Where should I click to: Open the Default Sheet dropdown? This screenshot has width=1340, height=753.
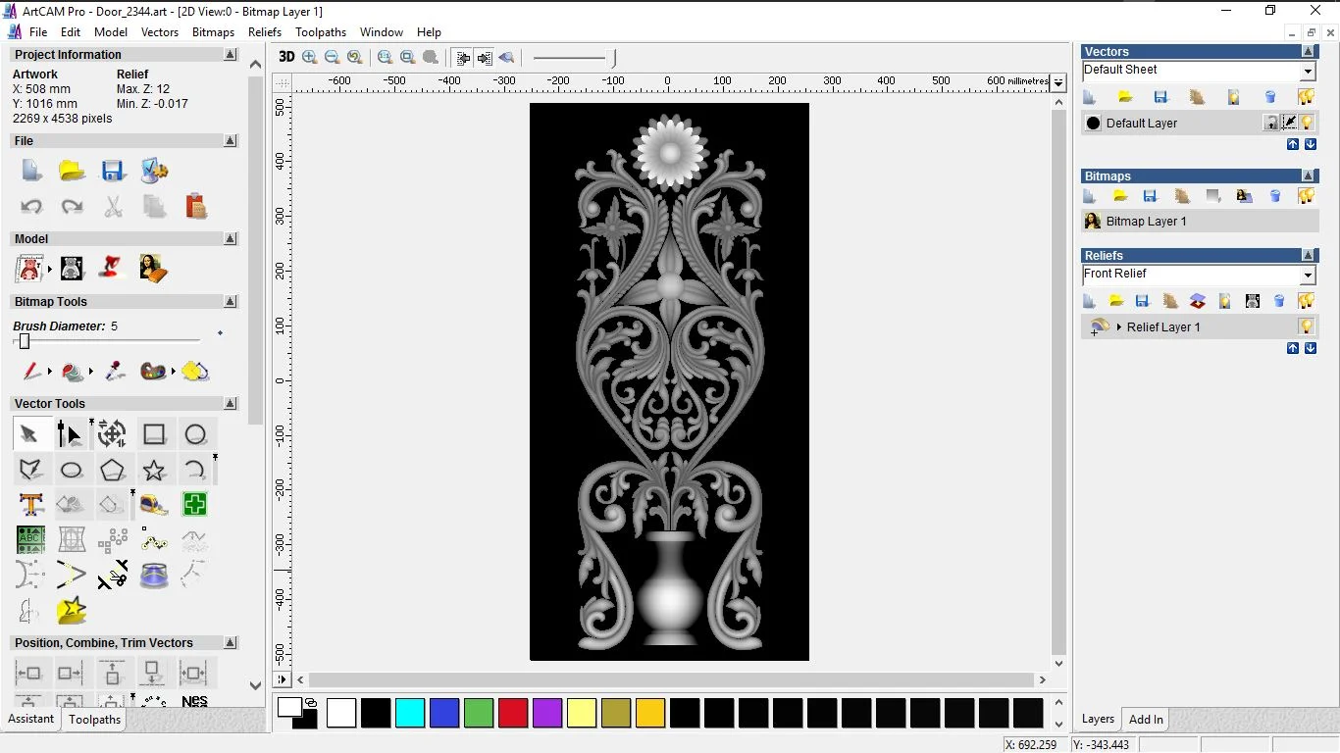point(1307,72)
